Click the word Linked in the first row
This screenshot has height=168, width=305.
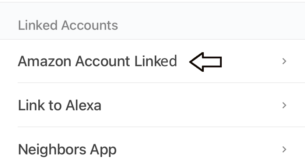pyautogui.click(x=155, y=61)
